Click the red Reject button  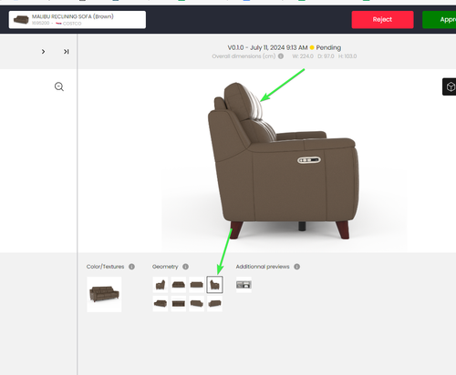coord(382,20)
